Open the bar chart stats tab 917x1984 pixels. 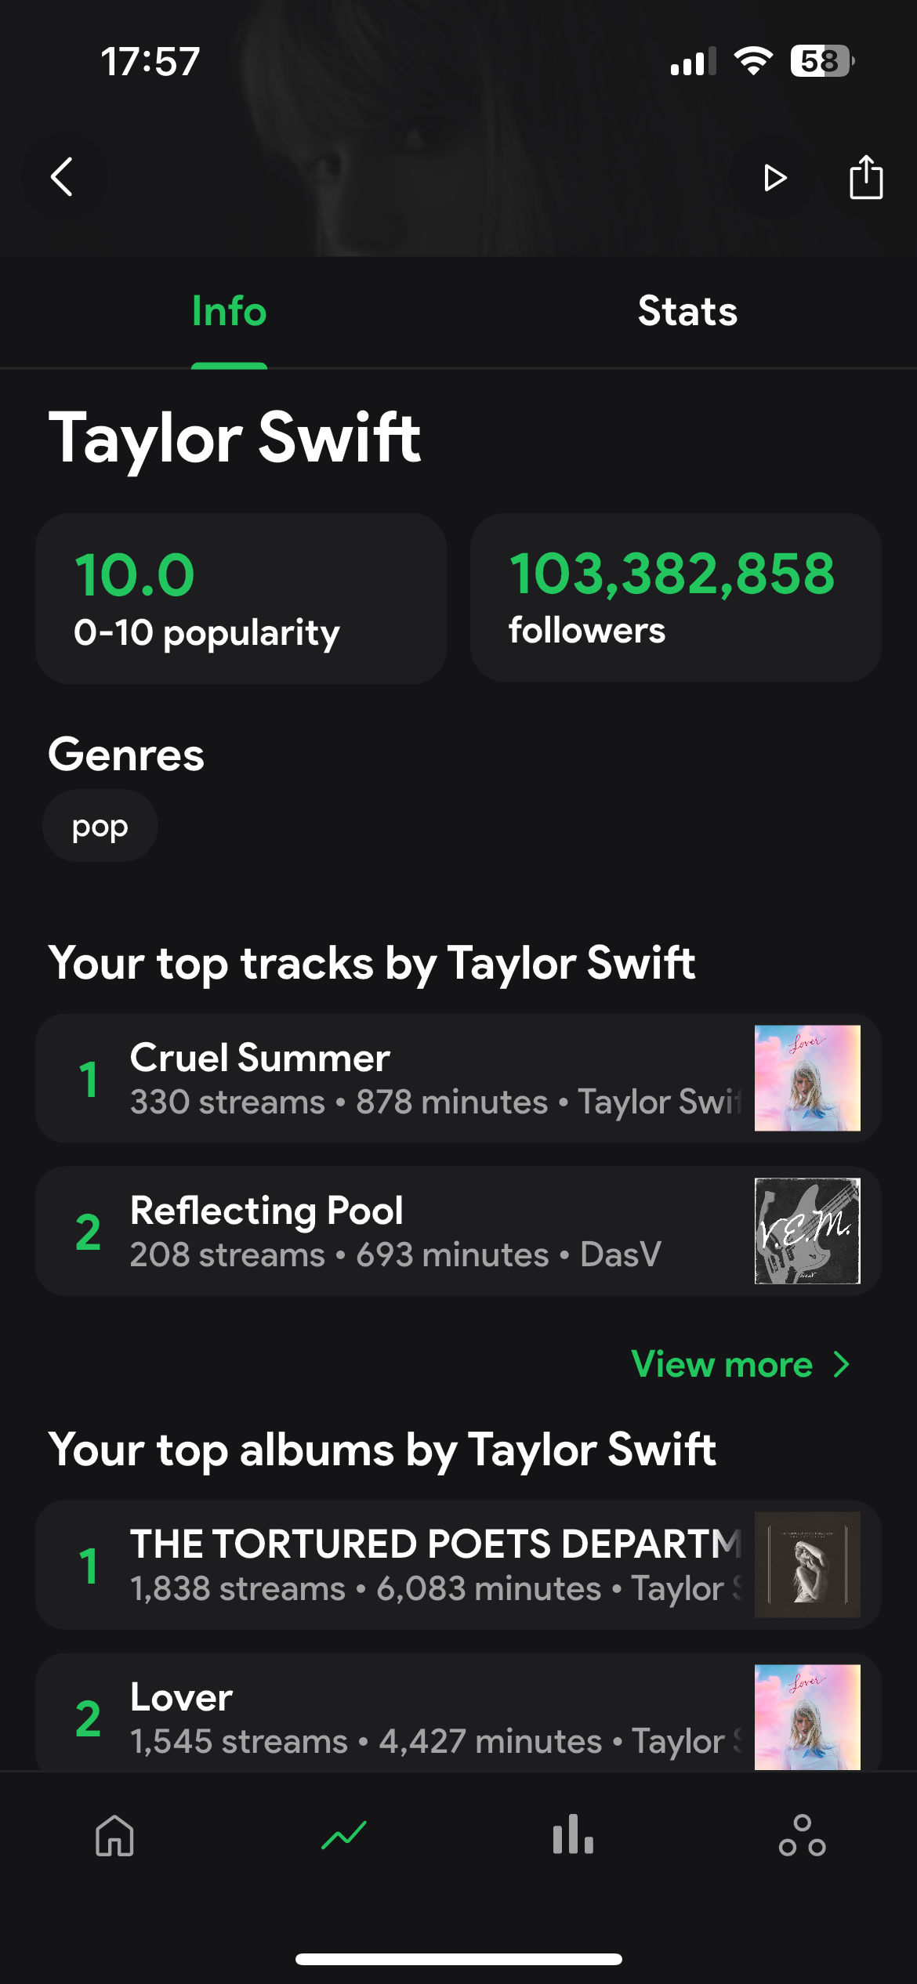click(573, 1835)
